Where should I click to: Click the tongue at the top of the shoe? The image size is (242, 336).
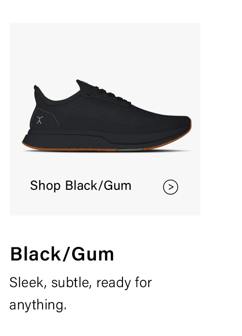click(x=82, y=85)
